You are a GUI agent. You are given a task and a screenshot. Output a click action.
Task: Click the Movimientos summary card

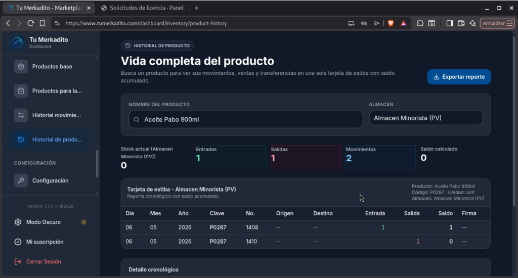[x=380, y=157]
